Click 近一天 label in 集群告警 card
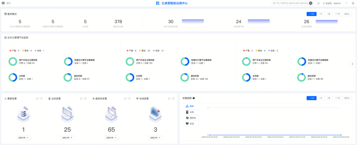This screenshot has height=145, width=357. tap(39, 99)
